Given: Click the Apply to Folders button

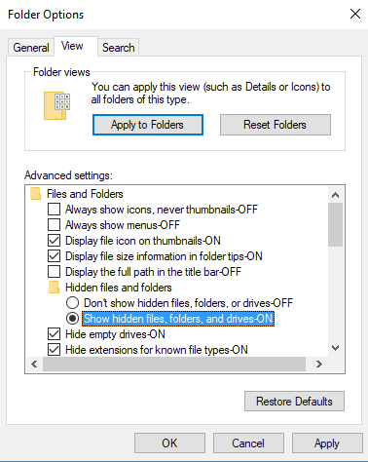Looking at the screenshot, I should 148,125.
